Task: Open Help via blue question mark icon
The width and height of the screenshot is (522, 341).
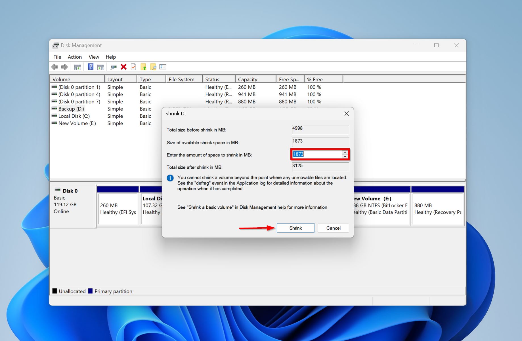Action: click(91, 67)
